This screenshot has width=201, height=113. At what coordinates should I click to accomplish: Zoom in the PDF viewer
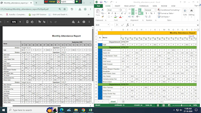coord(20,22)
